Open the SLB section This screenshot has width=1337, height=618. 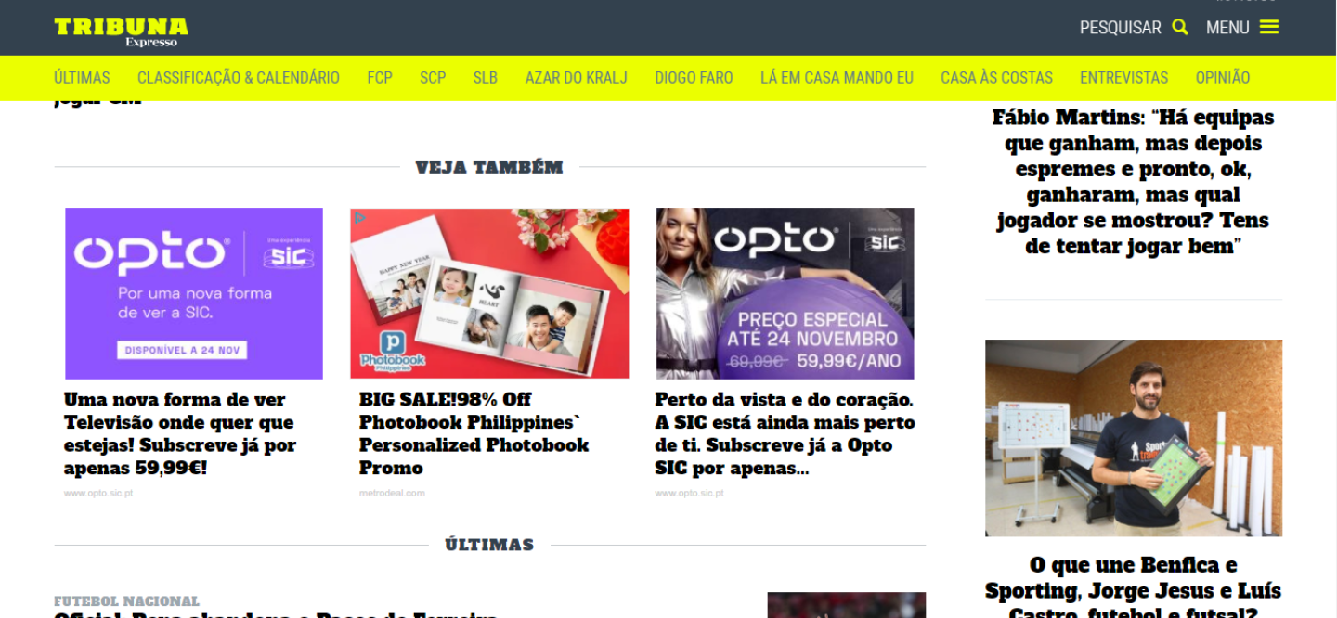coord(486,78)
